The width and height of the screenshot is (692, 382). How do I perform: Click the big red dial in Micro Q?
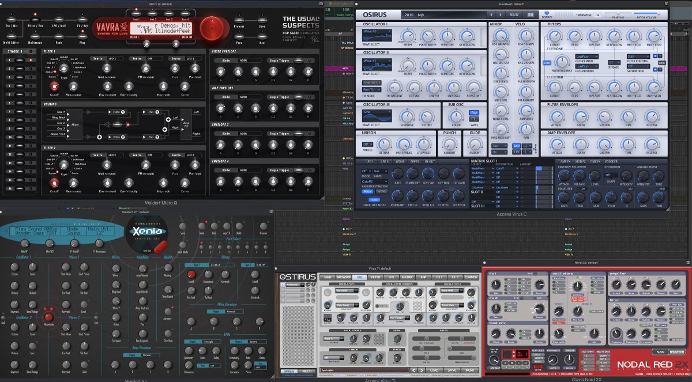click(212, 28)
